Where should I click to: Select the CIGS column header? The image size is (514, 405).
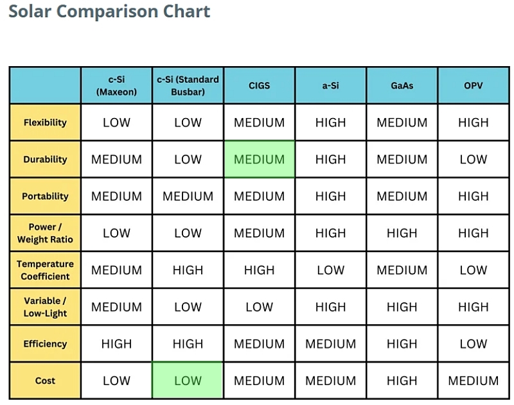(x=259, y=85)
